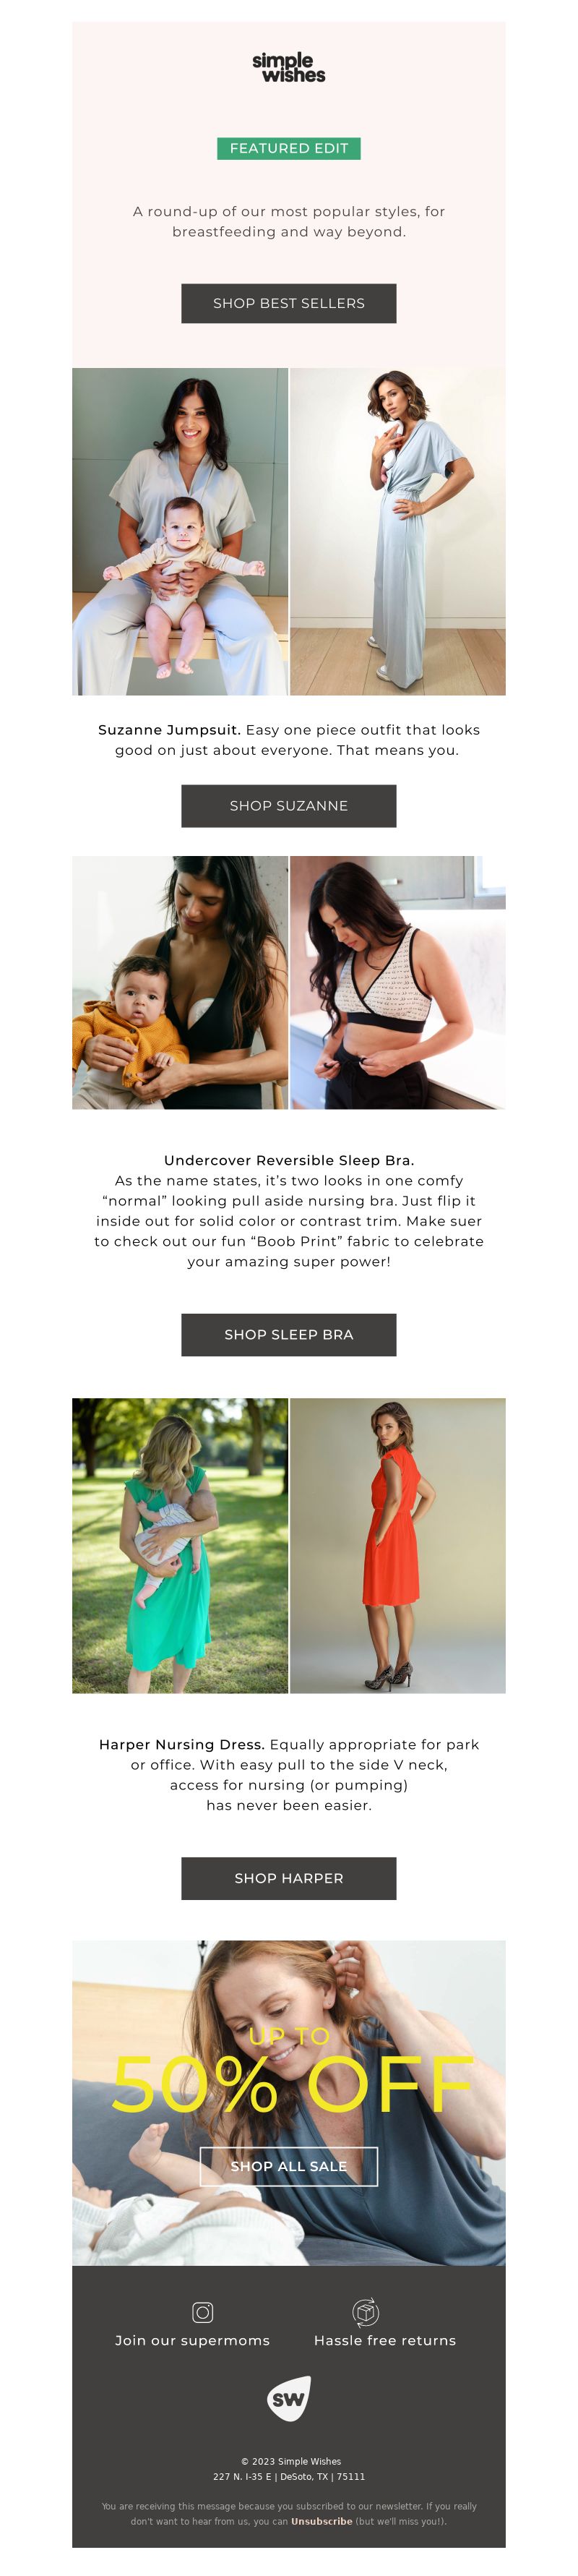578x2576 pixels.
Task: Open the Unsubscribe link in footer
Action: pyautogui.click(x=321, y=2521)
